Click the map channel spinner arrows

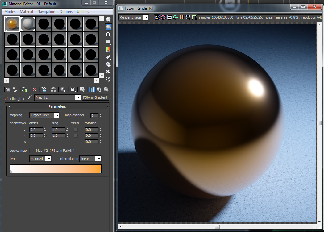tap(100, 115)
